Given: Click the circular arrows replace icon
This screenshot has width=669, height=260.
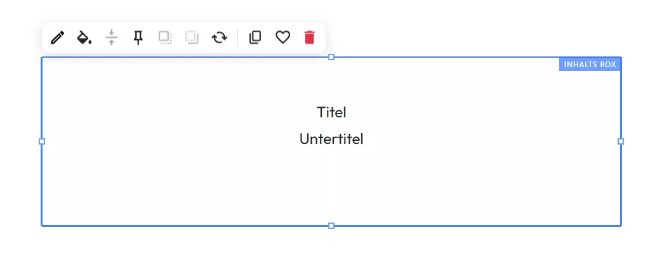Looking at the screenshot, I should coord(219,38).
